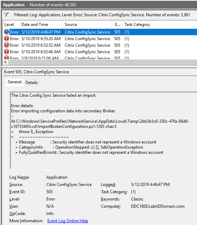This screenshot has height=225, width=197.
Task: Click the Keywords value Classic
Action: coord(137,199)
